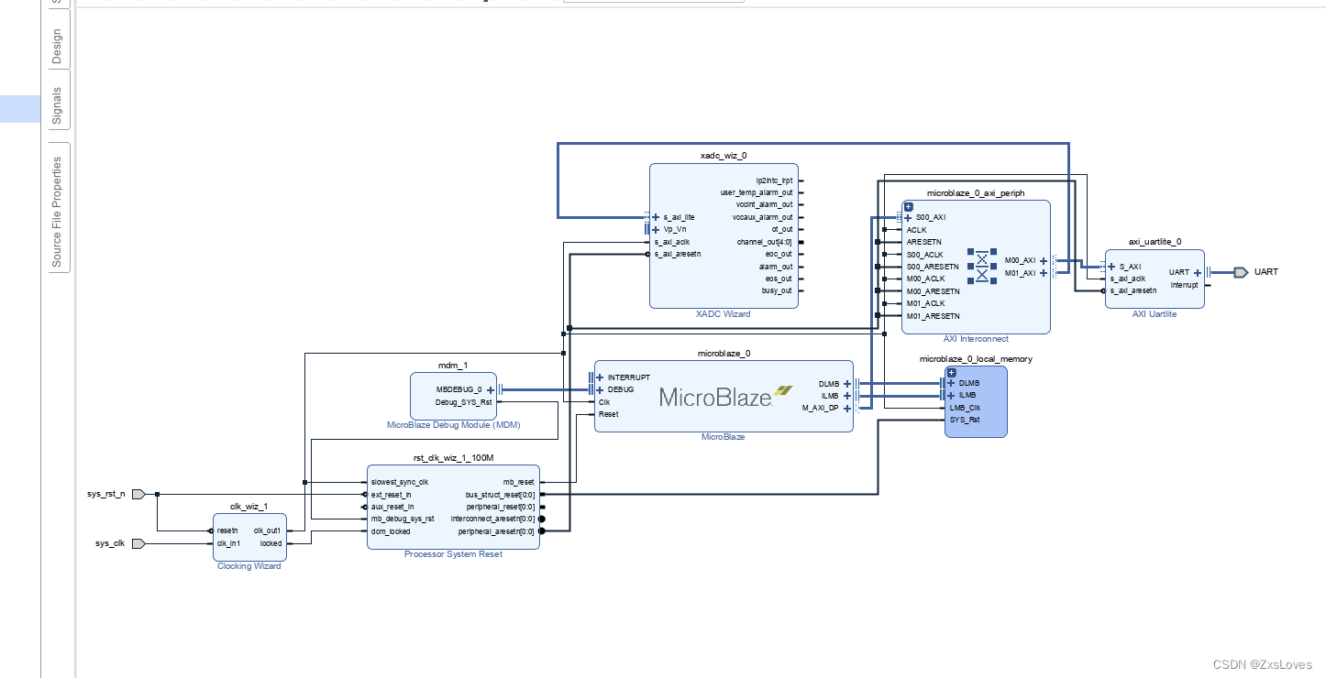Image resolution: width=1326 pixels, height=678 pixels.
Task: Click the locked pin on clk_wiz_1
Action: click(271, 543)
